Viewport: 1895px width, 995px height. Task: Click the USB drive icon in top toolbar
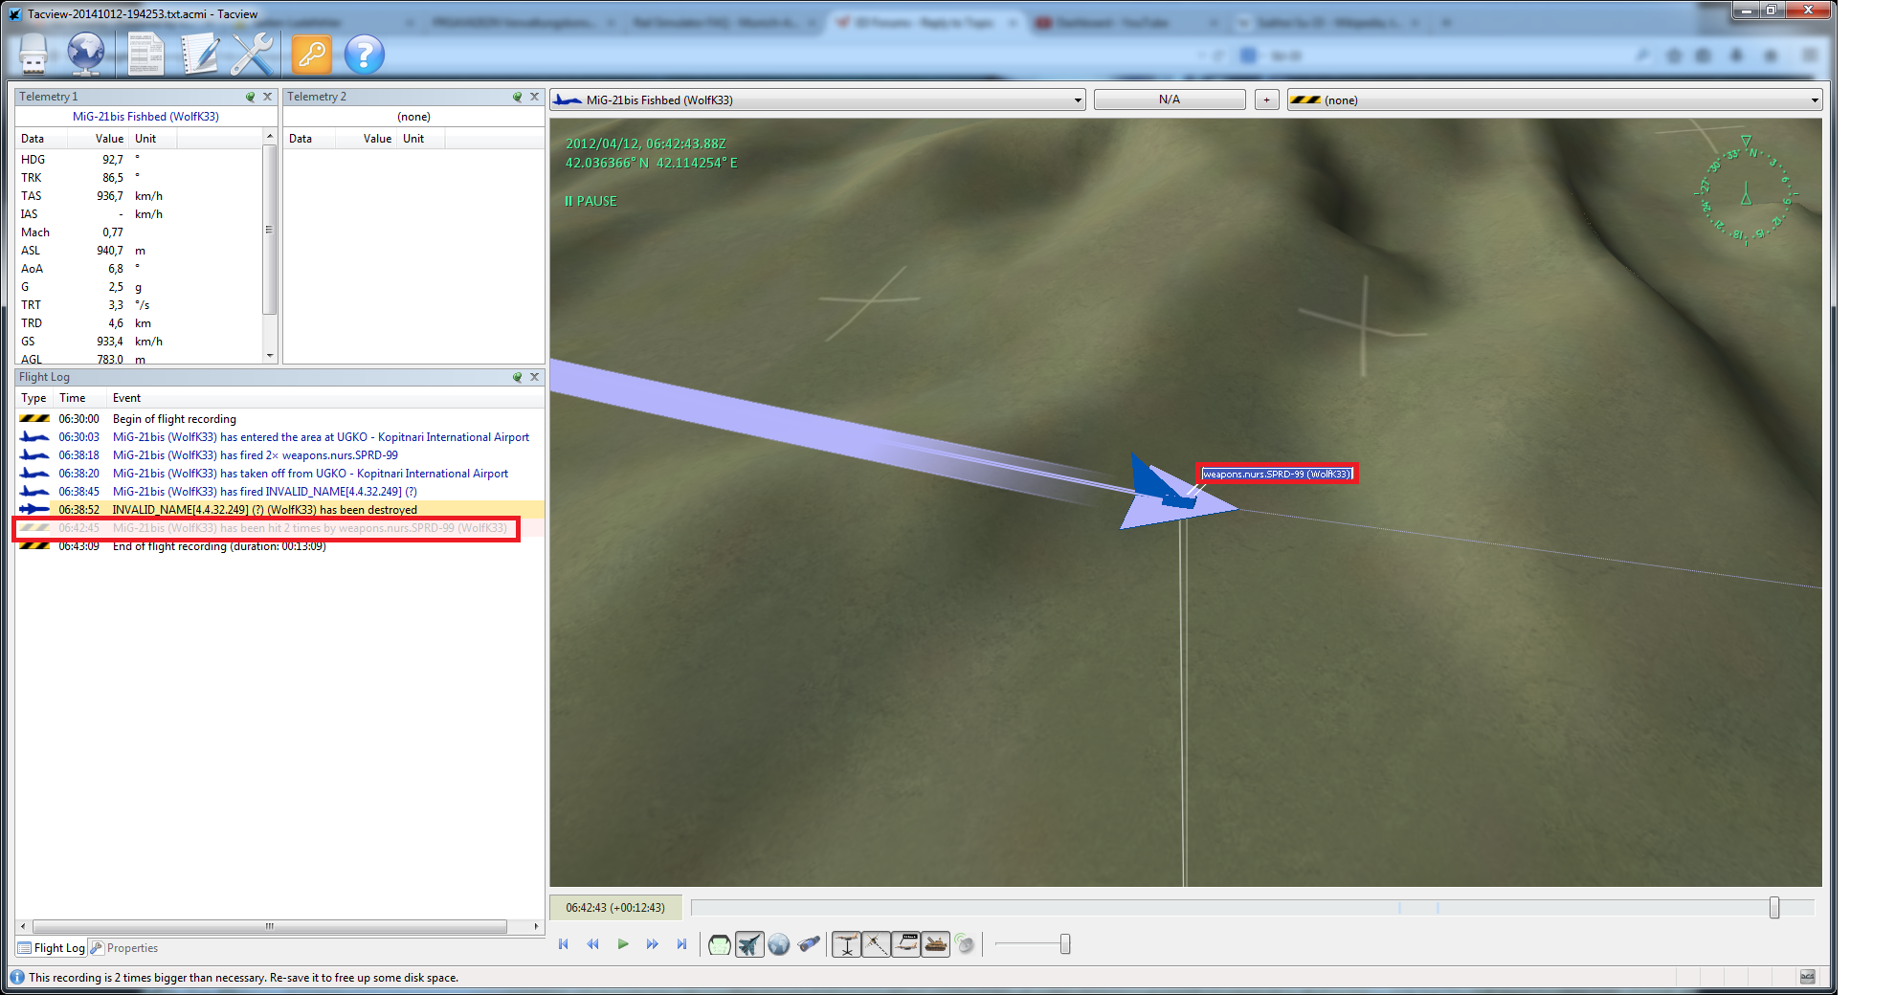tap(33, 55)
